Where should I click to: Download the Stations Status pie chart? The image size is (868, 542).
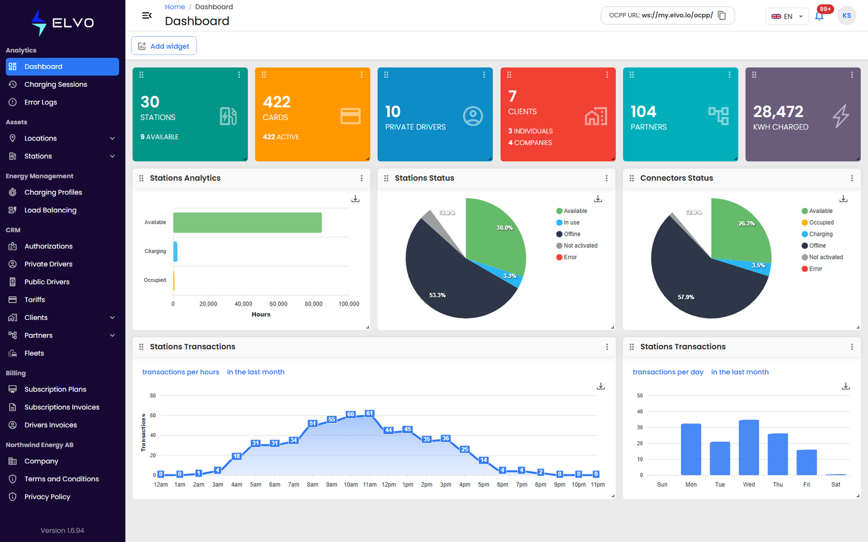598,199
